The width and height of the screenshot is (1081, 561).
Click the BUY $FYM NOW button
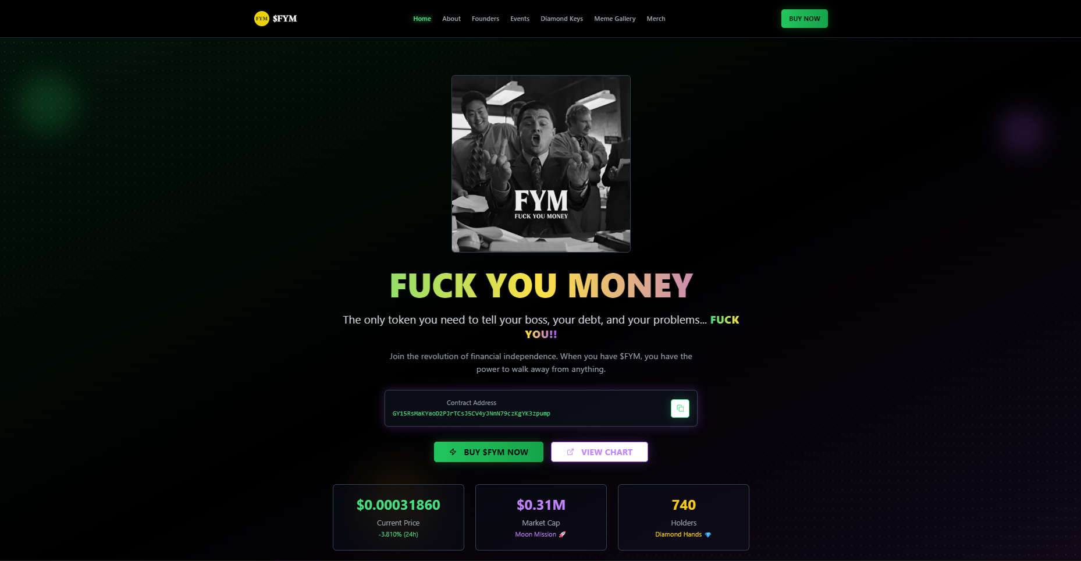(x=489, y=452)
